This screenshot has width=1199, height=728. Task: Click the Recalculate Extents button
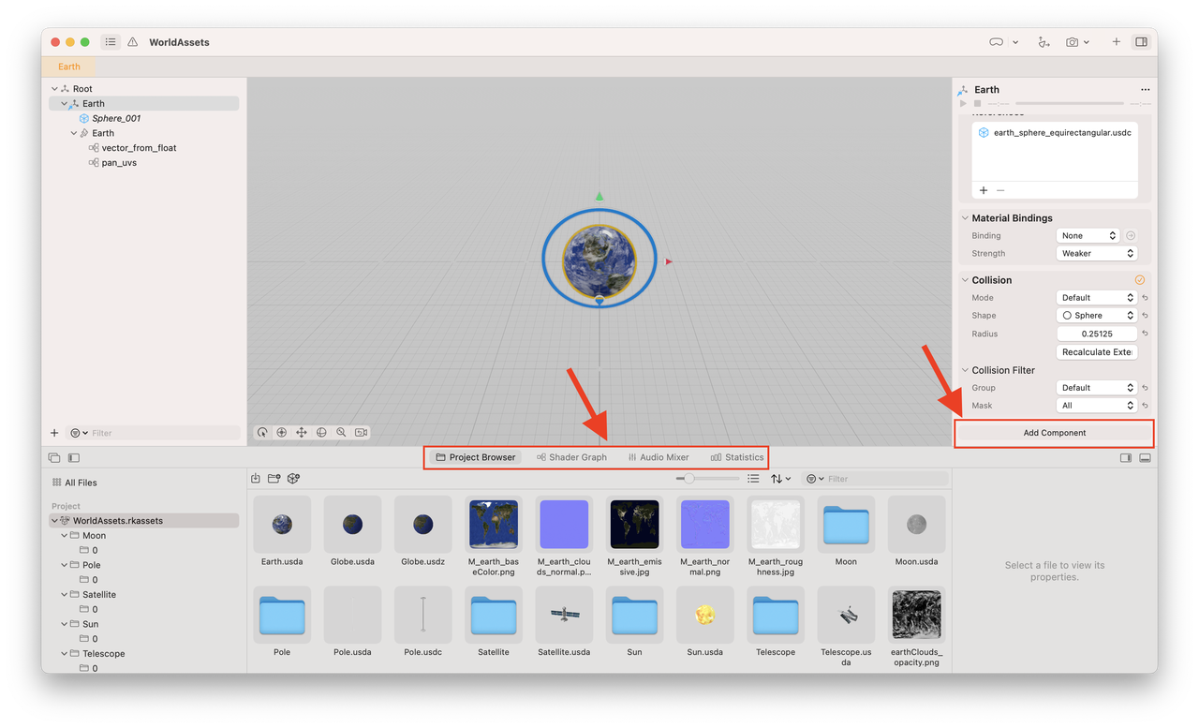pos(1097,352)
